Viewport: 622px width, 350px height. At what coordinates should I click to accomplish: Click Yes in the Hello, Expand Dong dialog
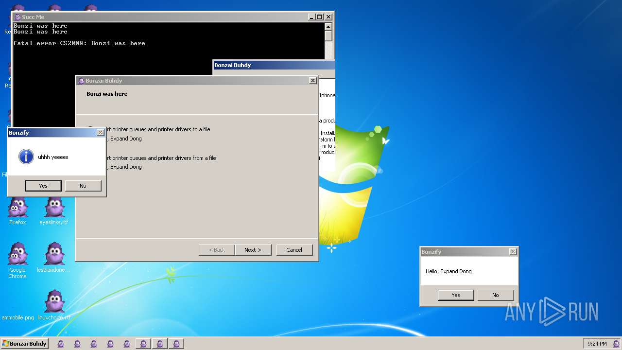456,295
